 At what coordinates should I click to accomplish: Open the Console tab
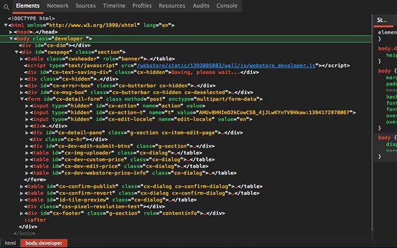(x=227, y=6)
